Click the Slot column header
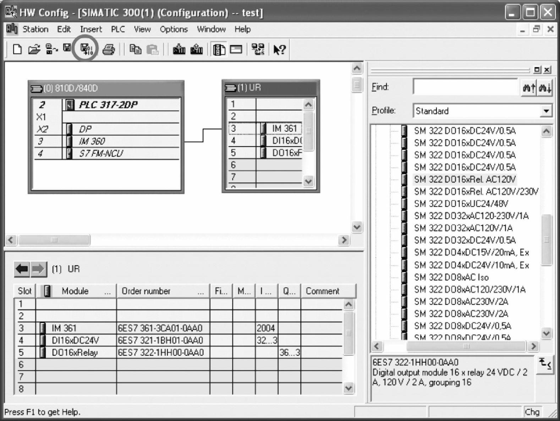Viewport: 560px width, 421px height. (x=24, y=291)
